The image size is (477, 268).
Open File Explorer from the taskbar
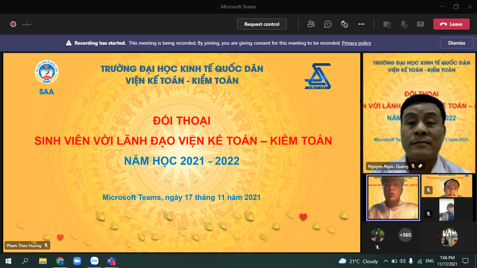tap(43, 261)
